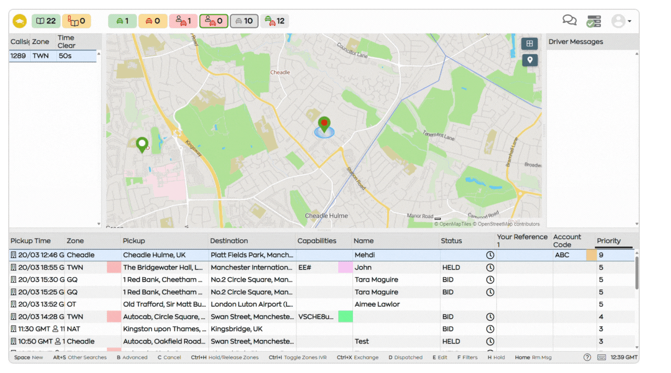Image resolution: width=671 pixels, height=373 pixels.
Task: Select the green-outlined driver counter showing 0
Action: (x=214, y=21)
